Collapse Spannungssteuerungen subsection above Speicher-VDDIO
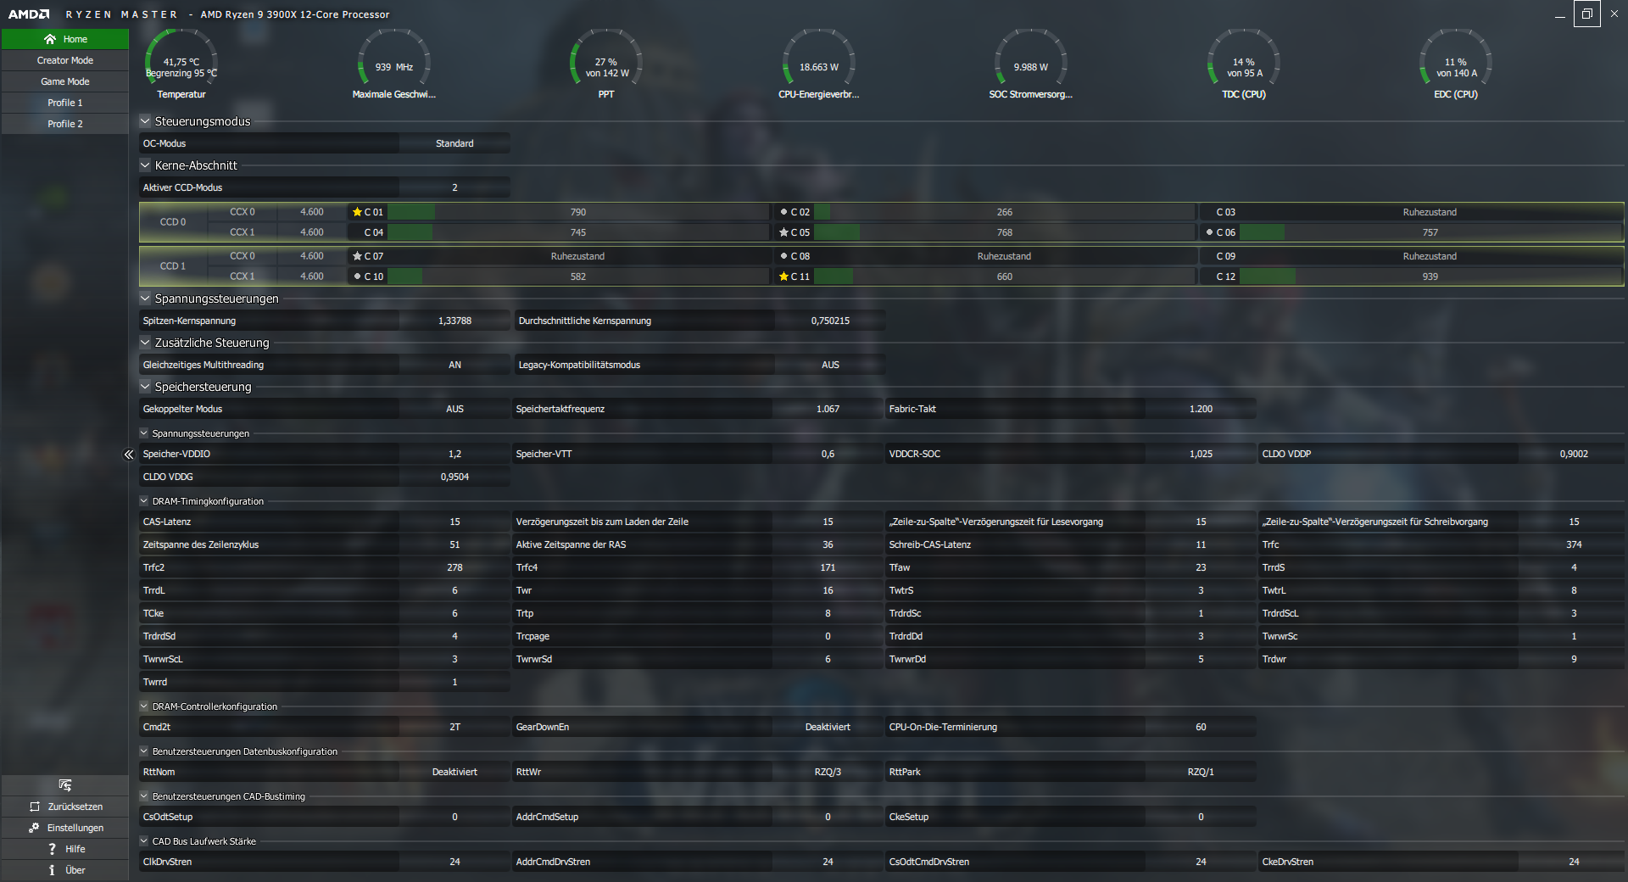This screenshot has width=1628, height=882. coord(144,433)
